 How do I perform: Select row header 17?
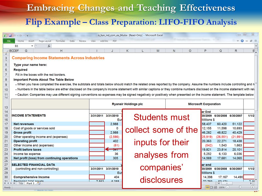coord(6,124)
